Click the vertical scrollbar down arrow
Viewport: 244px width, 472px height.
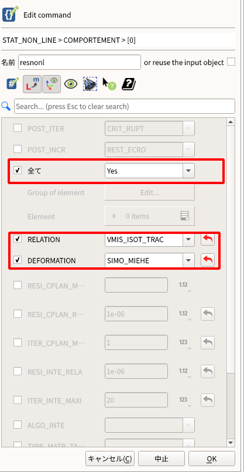[x=231, y=443]
